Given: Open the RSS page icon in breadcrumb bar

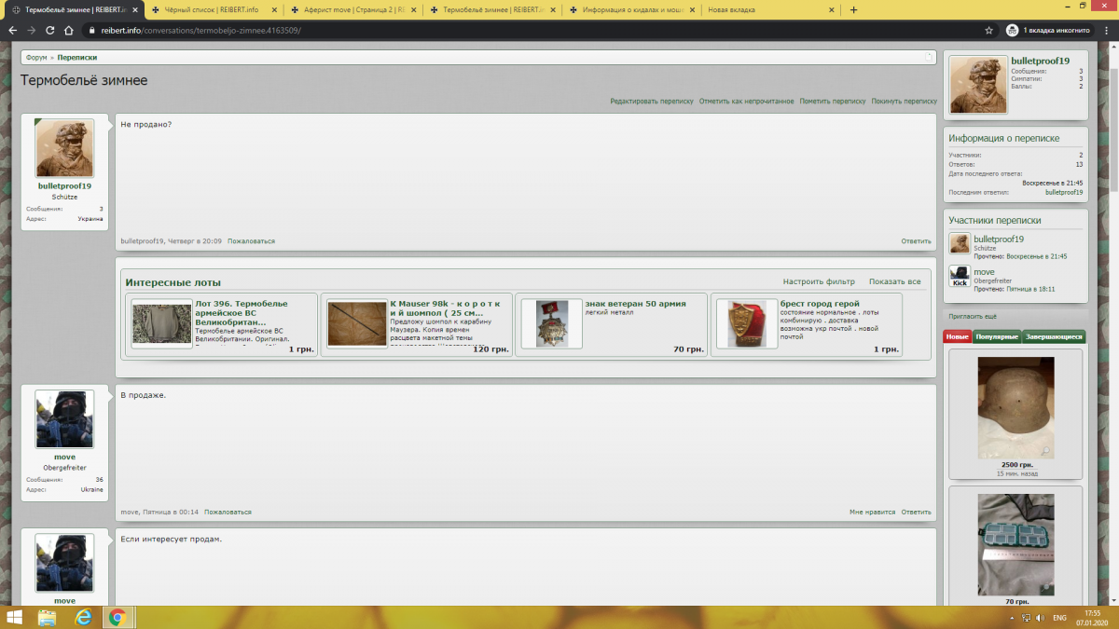Looking at the screenshot, I should tap(929, 57).
